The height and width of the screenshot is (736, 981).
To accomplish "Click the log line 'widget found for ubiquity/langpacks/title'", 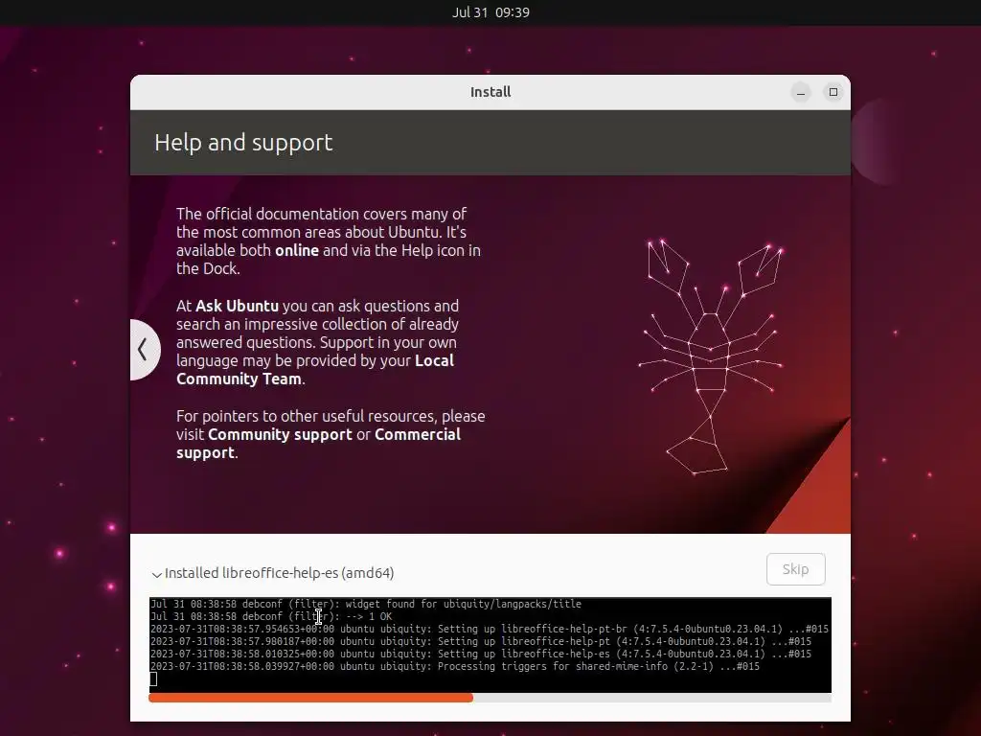I will pos(366,604).
